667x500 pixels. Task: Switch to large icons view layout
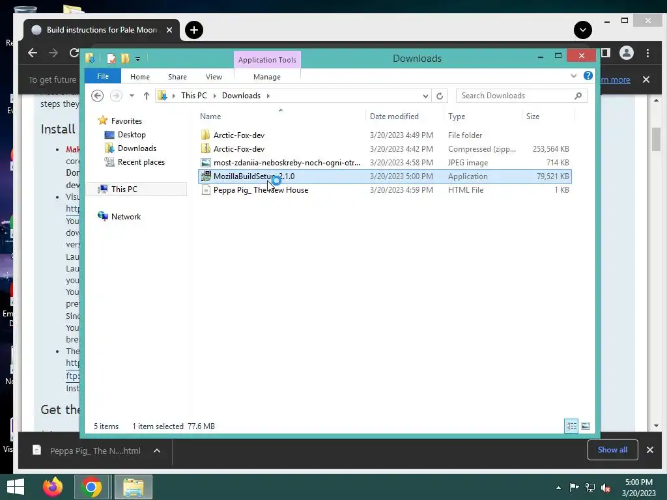[586, 426]
